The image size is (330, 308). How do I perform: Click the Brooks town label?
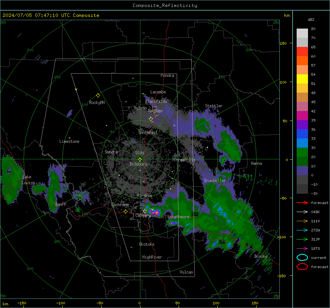261,256
